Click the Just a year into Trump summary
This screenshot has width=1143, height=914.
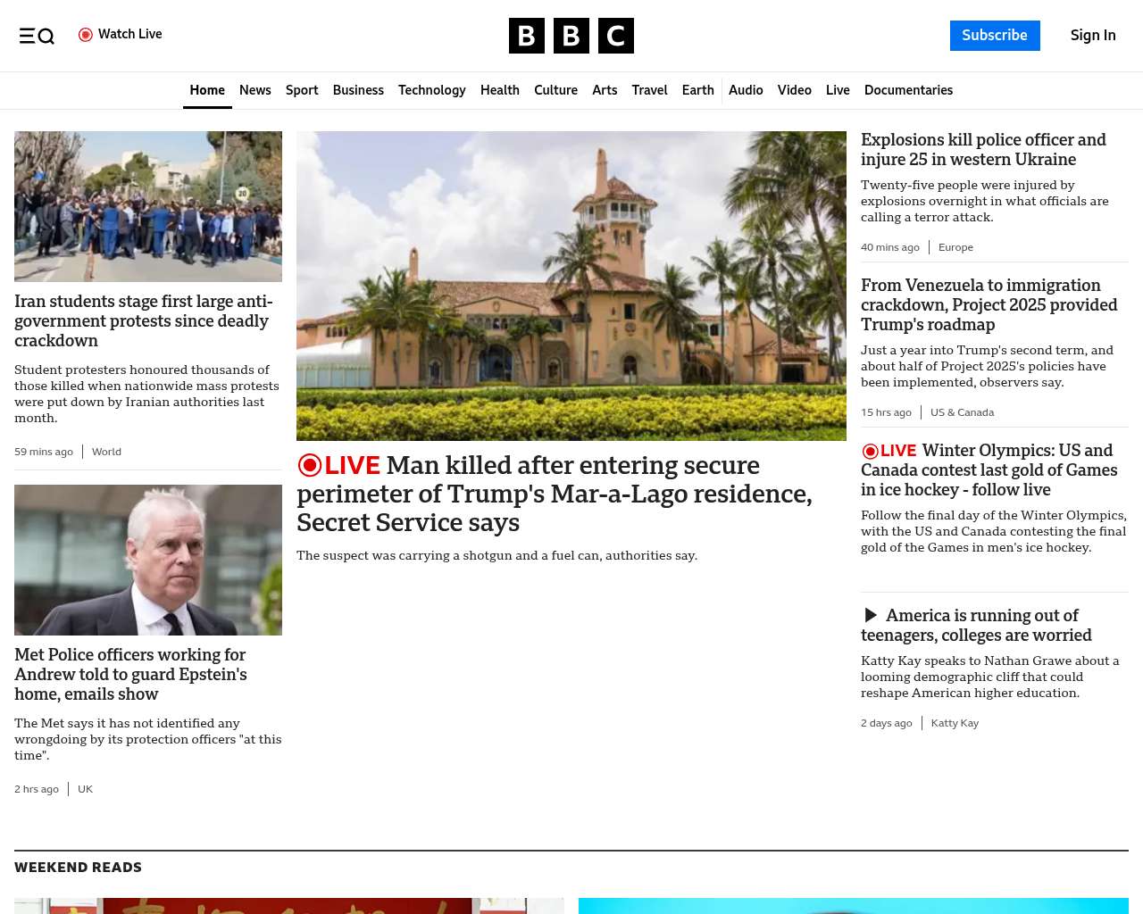pos(987,366)
